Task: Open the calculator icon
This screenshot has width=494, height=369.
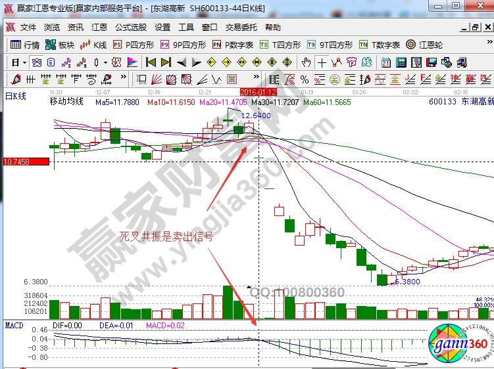Action: [401, 62]
